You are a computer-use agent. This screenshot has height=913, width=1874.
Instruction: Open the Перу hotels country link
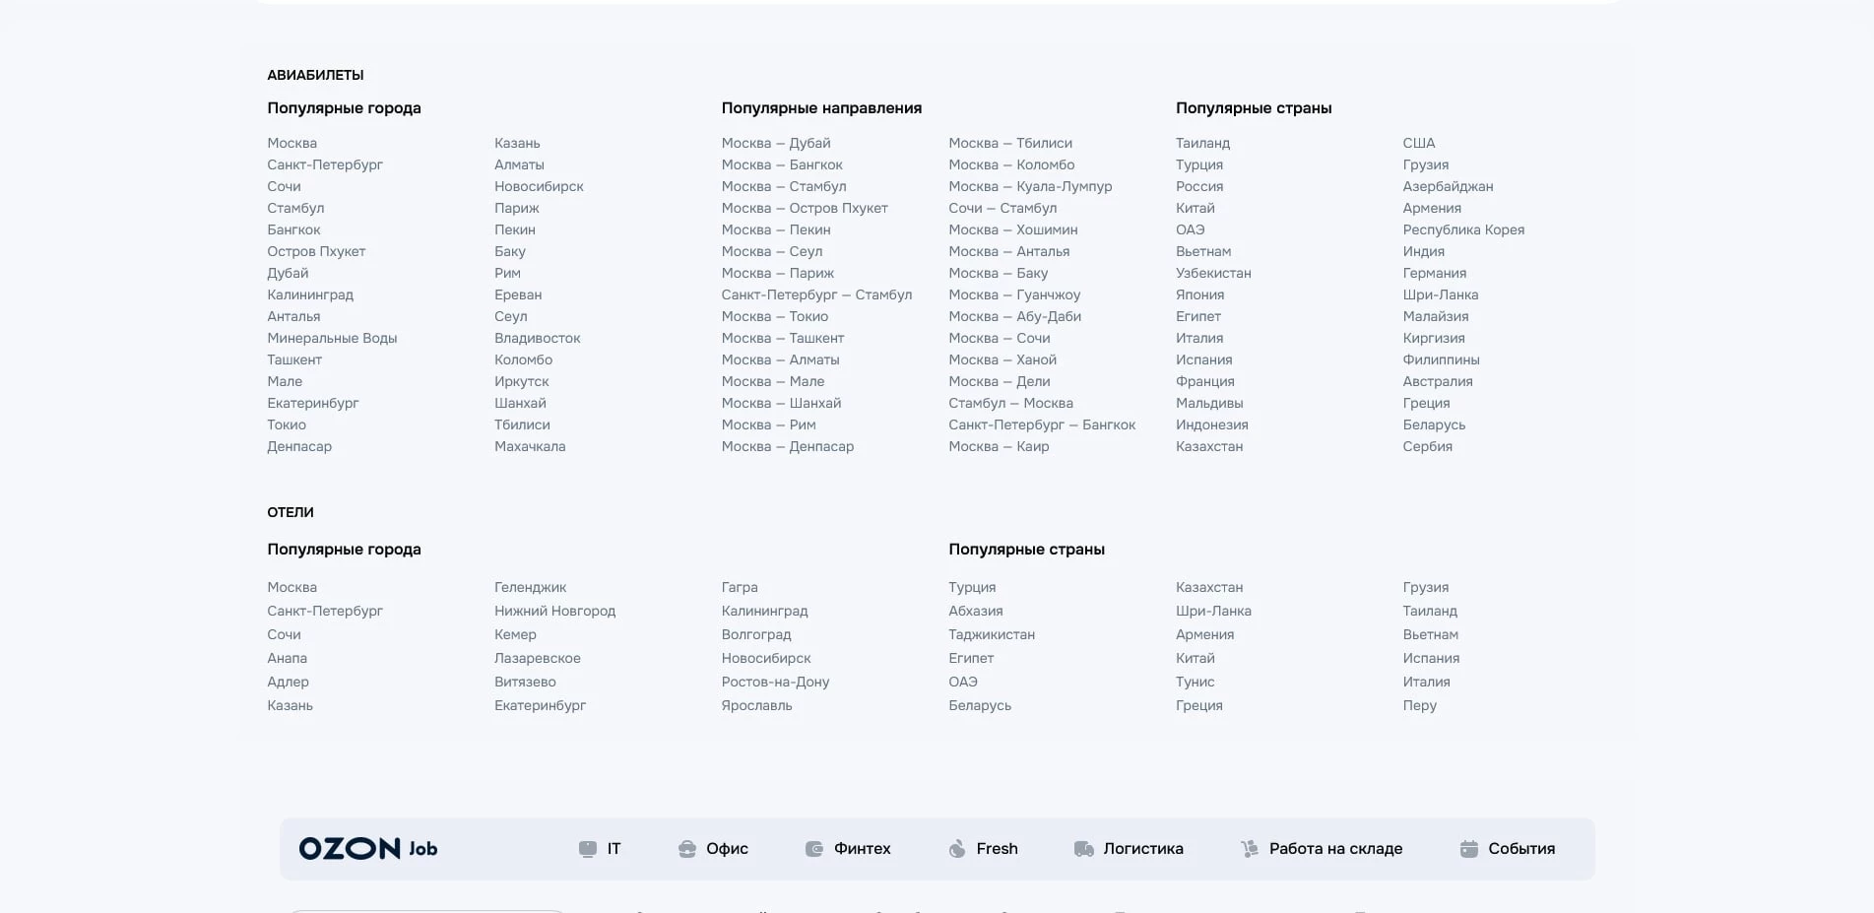pos(1419,705)
